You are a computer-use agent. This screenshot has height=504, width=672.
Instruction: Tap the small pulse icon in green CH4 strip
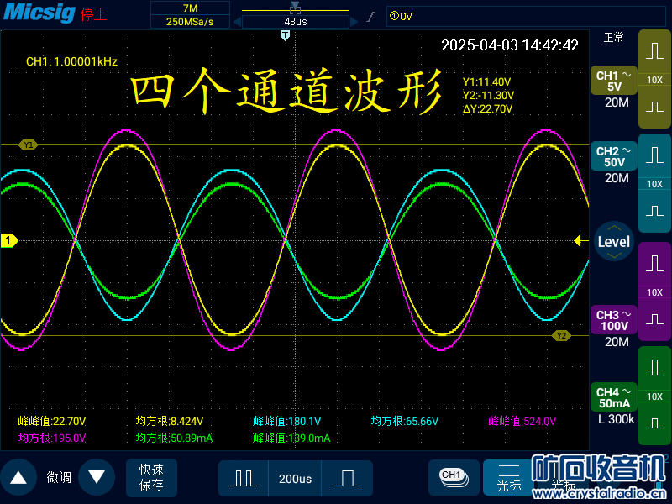coord(654,423)
